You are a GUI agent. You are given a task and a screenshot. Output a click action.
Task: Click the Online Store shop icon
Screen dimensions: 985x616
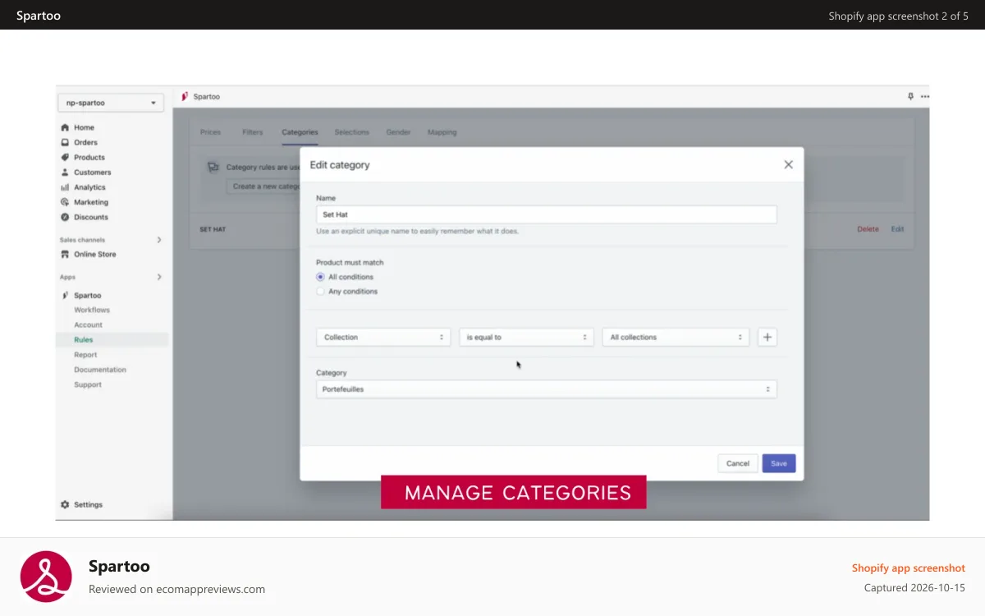tap(65, 255)
